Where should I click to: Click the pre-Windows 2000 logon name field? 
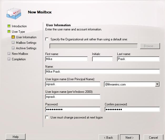[73, 97]
